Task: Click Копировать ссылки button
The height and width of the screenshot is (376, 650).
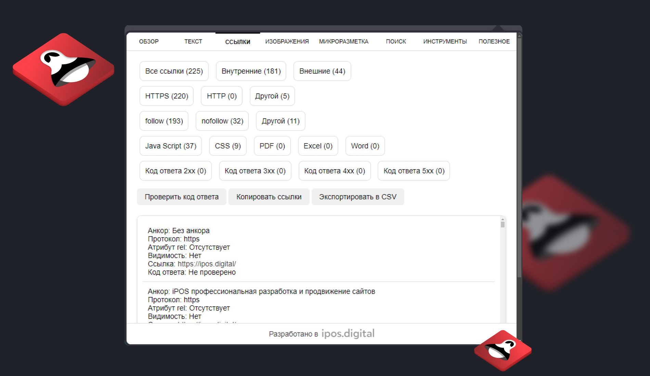Action: point(269,197)
